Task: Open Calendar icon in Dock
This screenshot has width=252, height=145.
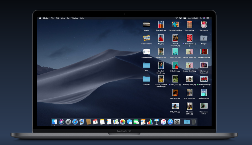Action: tap(95, 122)
